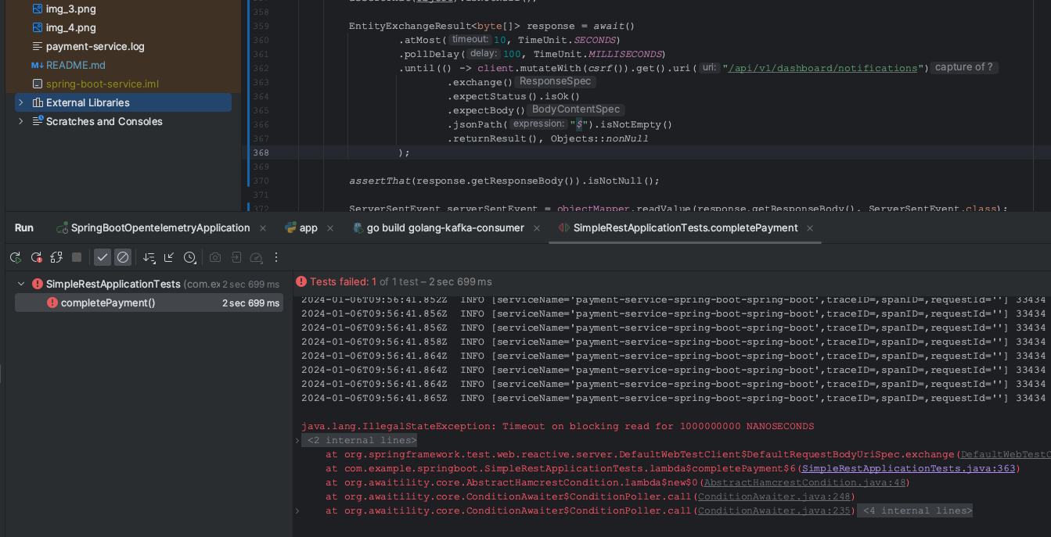This screenshot has width=1051, height=537.
Task: Close go build golang-kafka-consumer tab
Action: point(537,228)
